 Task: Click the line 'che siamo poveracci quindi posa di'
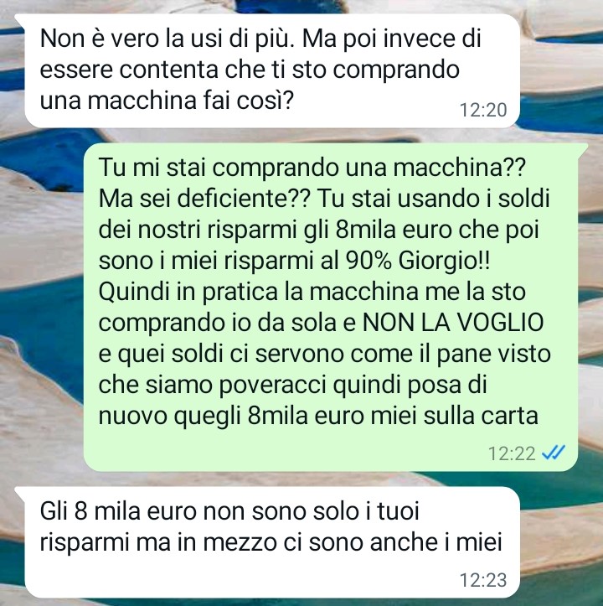pyautogui.click(x=292, y=385)
